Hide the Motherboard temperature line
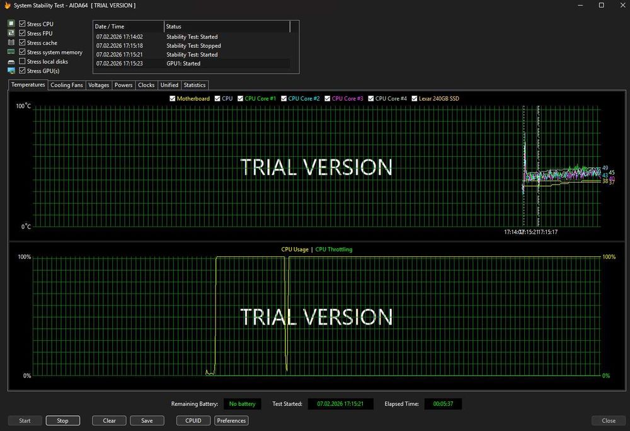Viewport: 630px width, 431px height. pos(173,98)
